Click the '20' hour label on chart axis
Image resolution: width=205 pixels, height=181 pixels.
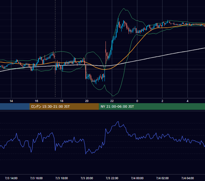tap(87, 101)
